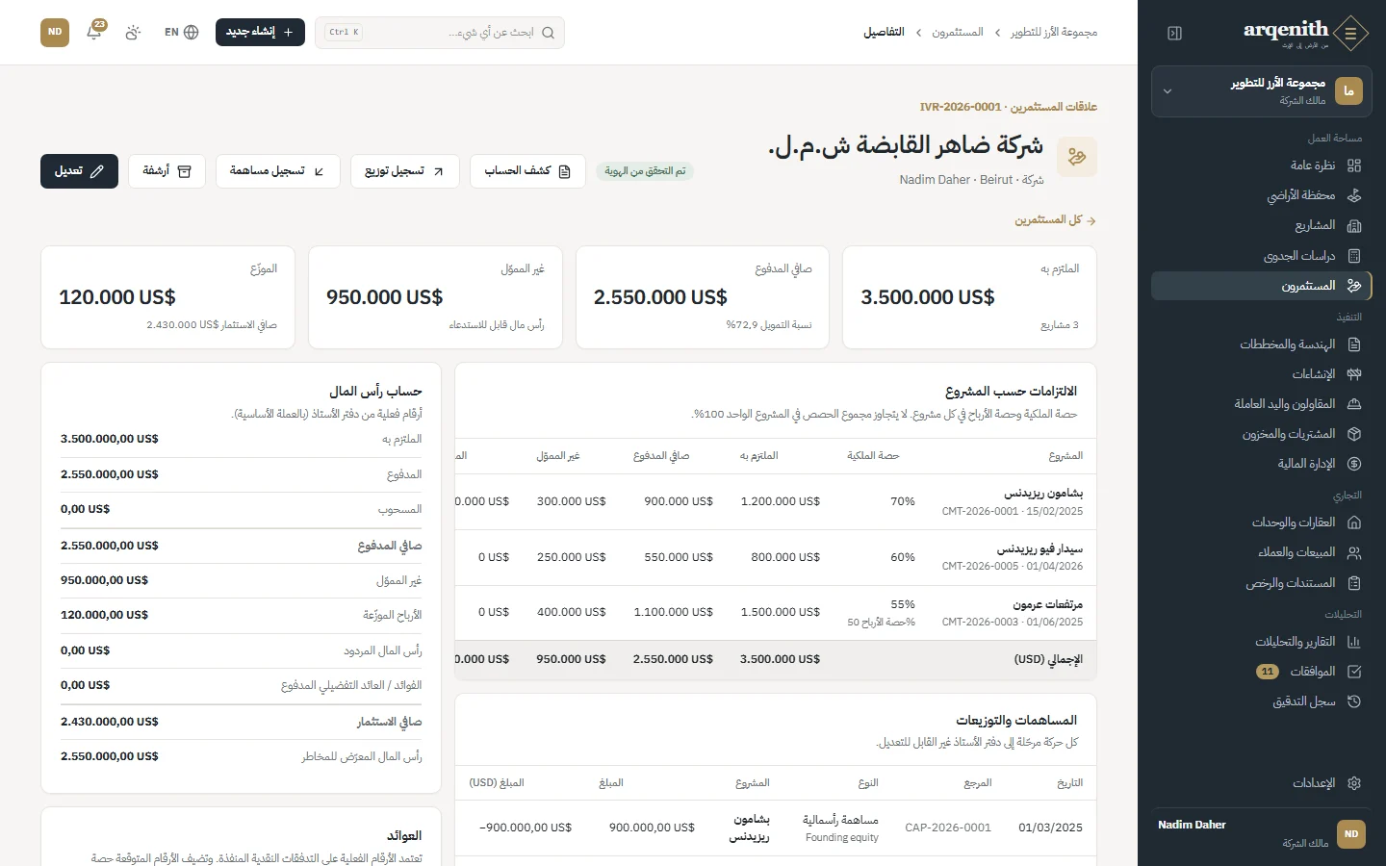Switch language with the EN globe
The height and width of the screenshot is (866, 1386).
pyautogui.click(x=181, y=32)
